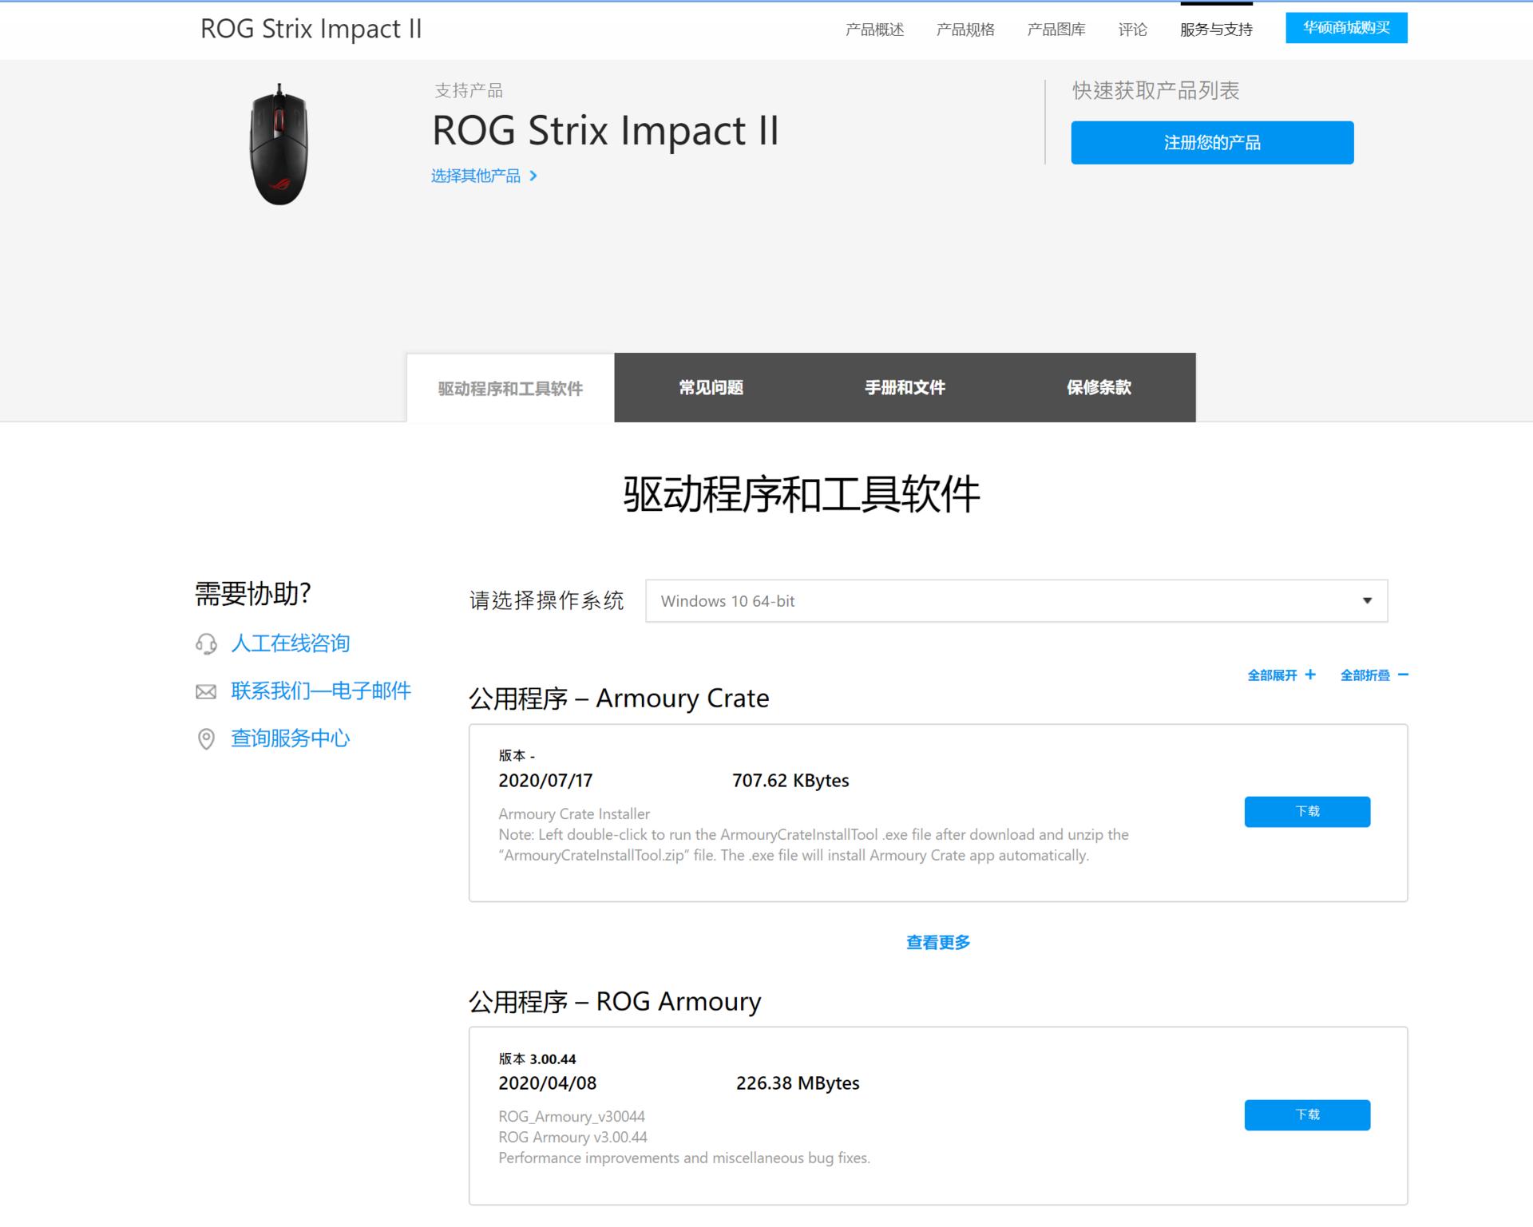Click the plus icon beside 全部展开
This screenshot has width=1533, height=1227.
1310,675
